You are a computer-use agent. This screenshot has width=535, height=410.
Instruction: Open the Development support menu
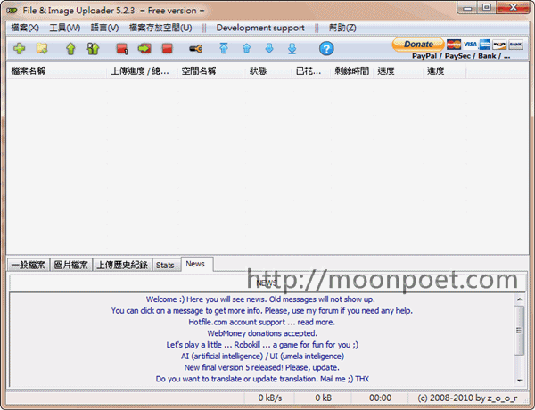click(x=260, y=28)
